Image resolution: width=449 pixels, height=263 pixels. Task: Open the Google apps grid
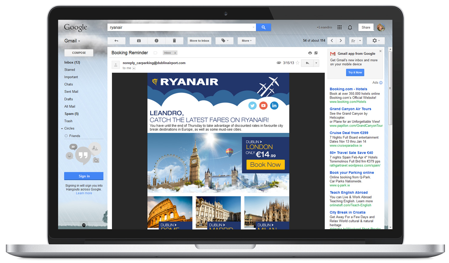coord(339,27)
